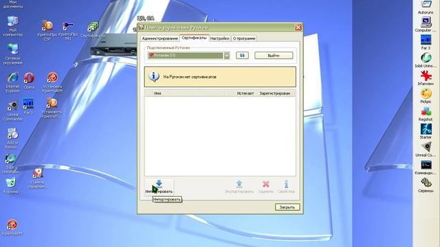This screenshot has width=440, height=247.
Task: Launch Starter from side panel
Action: [x=426, y=132]
